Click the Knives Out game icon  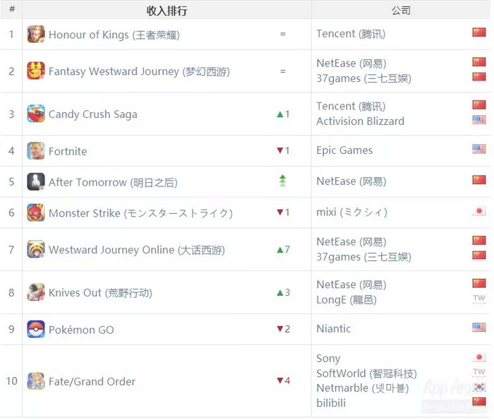(x=35, y=292)
